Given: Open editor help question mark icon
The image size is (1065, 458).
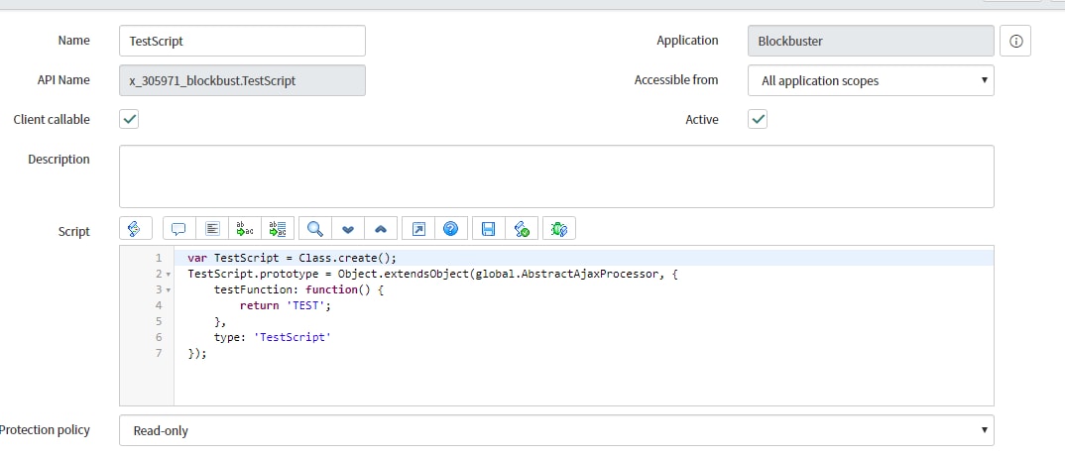Looking at the screenshot, I should coord(451,229).
